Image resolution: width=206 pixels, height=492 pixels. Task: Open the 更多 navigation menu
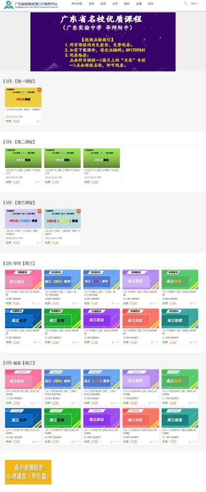pos(151,3)
